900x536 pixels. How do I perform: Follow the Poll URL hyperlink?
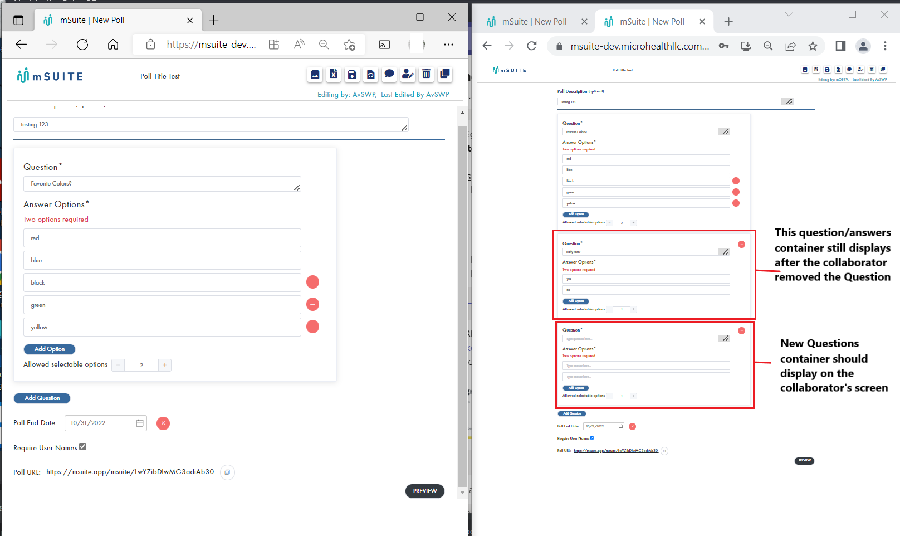[130, 472]
